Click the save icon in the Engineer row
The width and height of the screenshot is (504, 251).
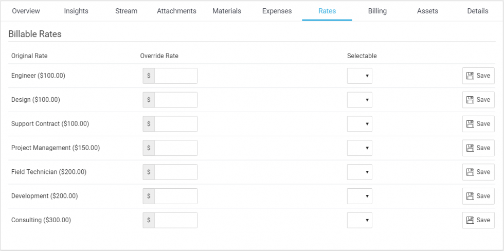click(470, 76)
